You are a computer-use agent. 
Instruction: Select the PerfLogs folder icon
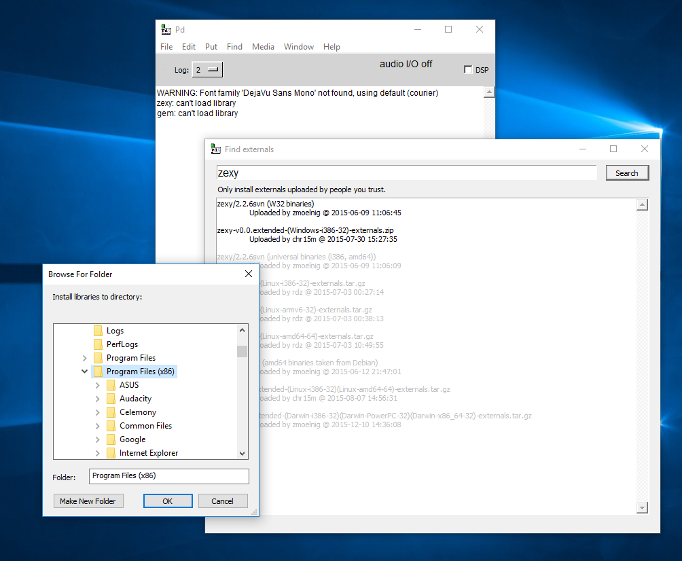[x=98, y=344]
